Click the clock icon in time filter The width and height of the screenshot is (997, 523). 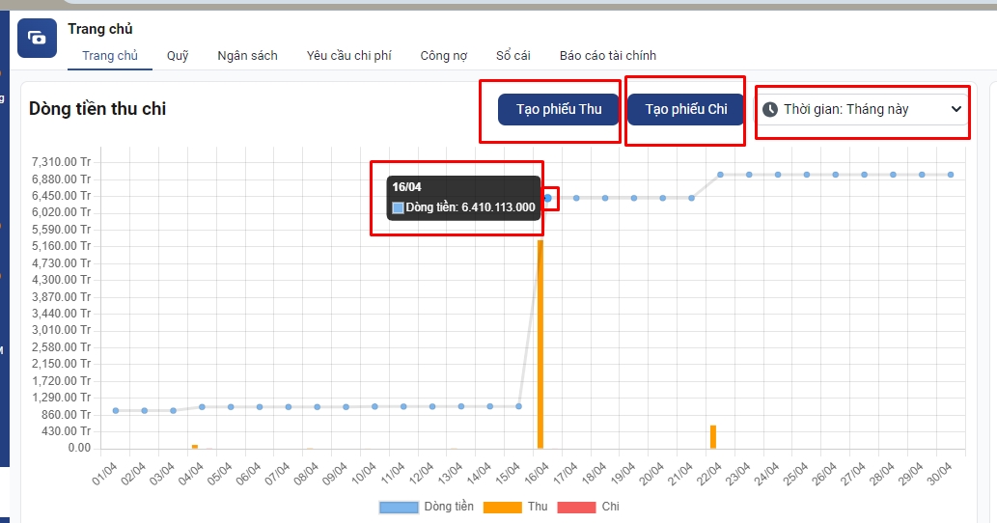[x=770, y=109]
